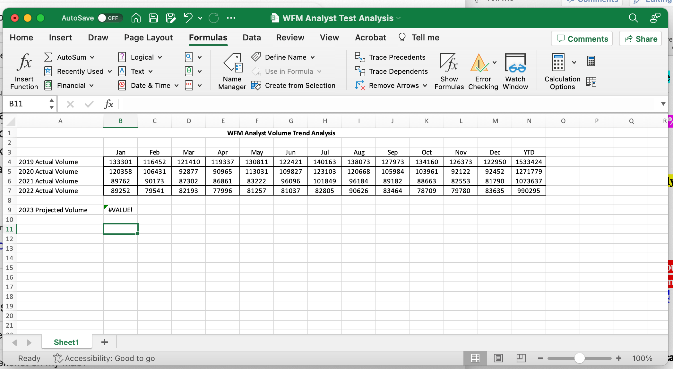673x369 pixels.
Task: Expand the Calculation Options dropdown
Action: (x=574, y=63)
